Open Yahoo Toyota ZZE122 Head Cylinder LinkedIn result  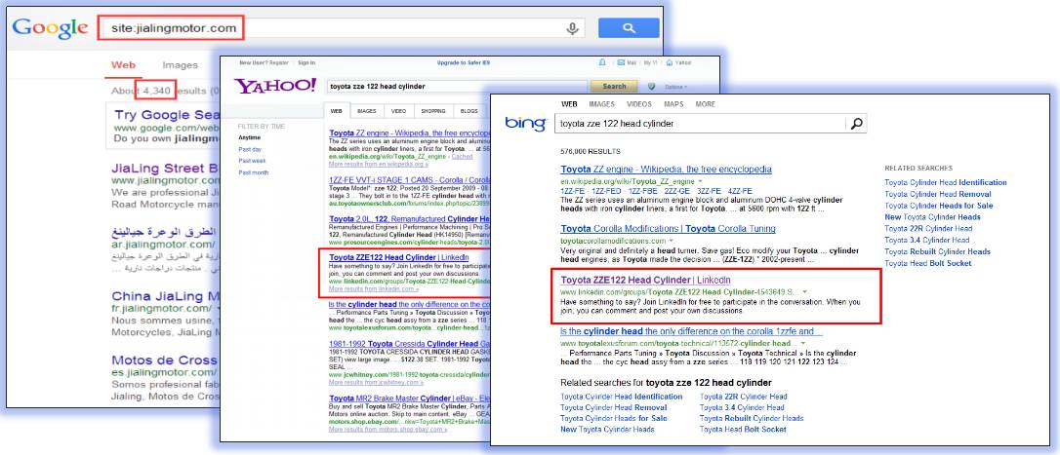pyautogui.click(x=399, y=257)
